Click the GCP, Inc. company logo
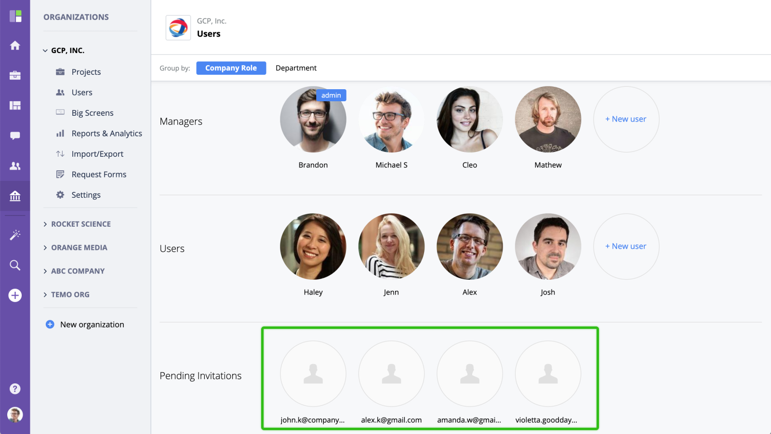The image size is (771, 434). point(178,27)
